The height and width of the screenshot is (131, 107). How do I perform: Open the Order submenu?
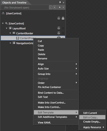[x=56, y=83]
